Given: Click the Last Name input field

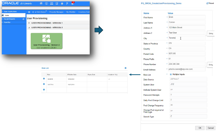Looking at the screenshot, I should click(187, 22).
